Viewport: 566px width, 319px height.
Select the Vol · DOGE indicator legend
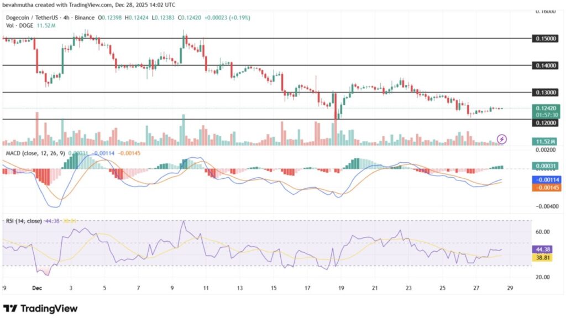pyautogui.click(x=19, y=25)
